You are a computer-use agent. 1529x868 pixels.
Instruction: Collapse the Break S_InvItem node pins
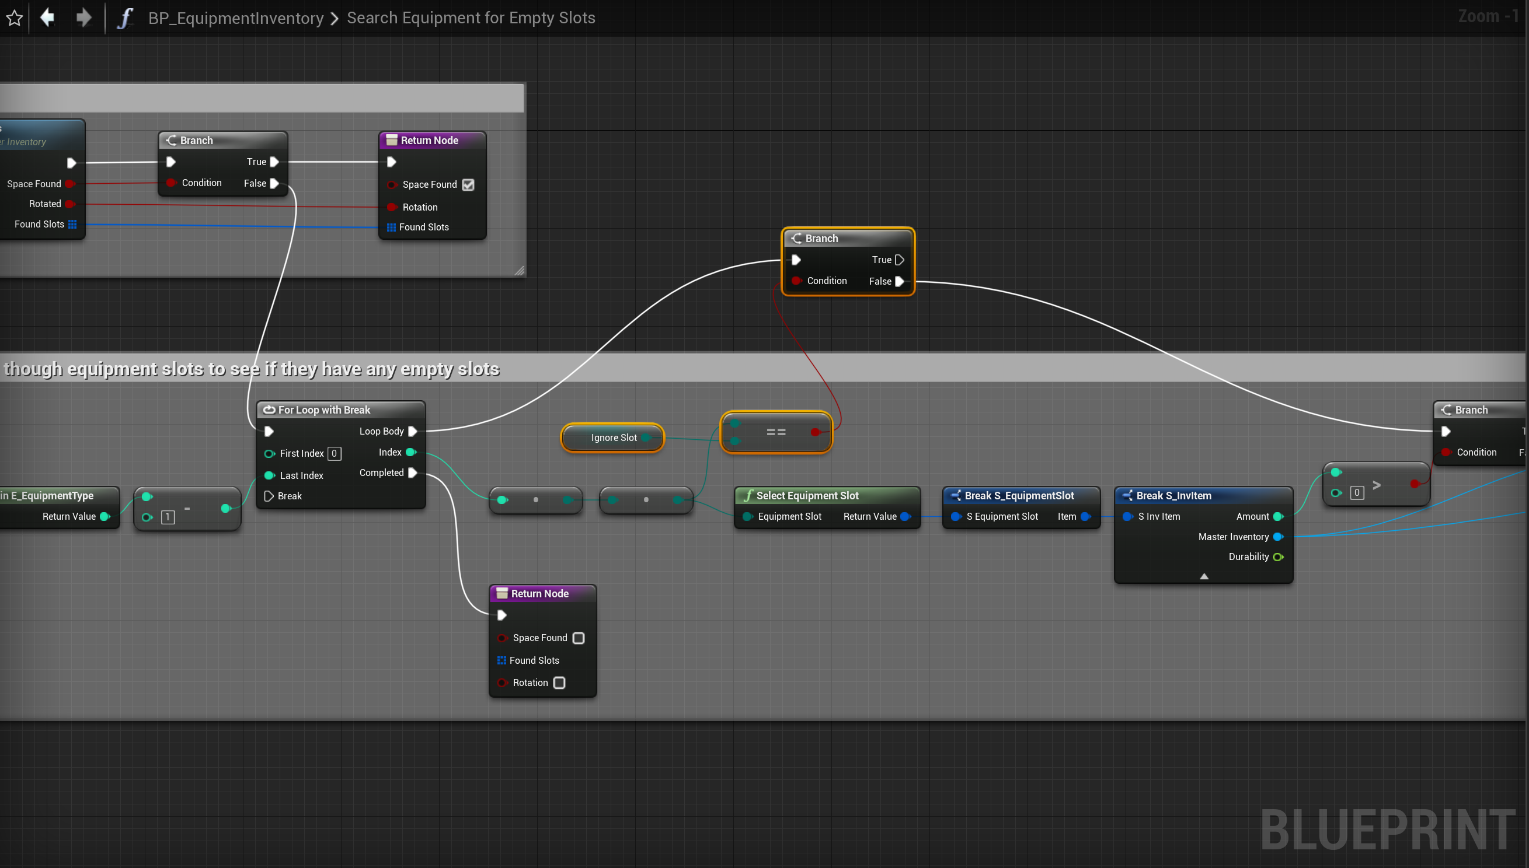[x=1204, y=576]
